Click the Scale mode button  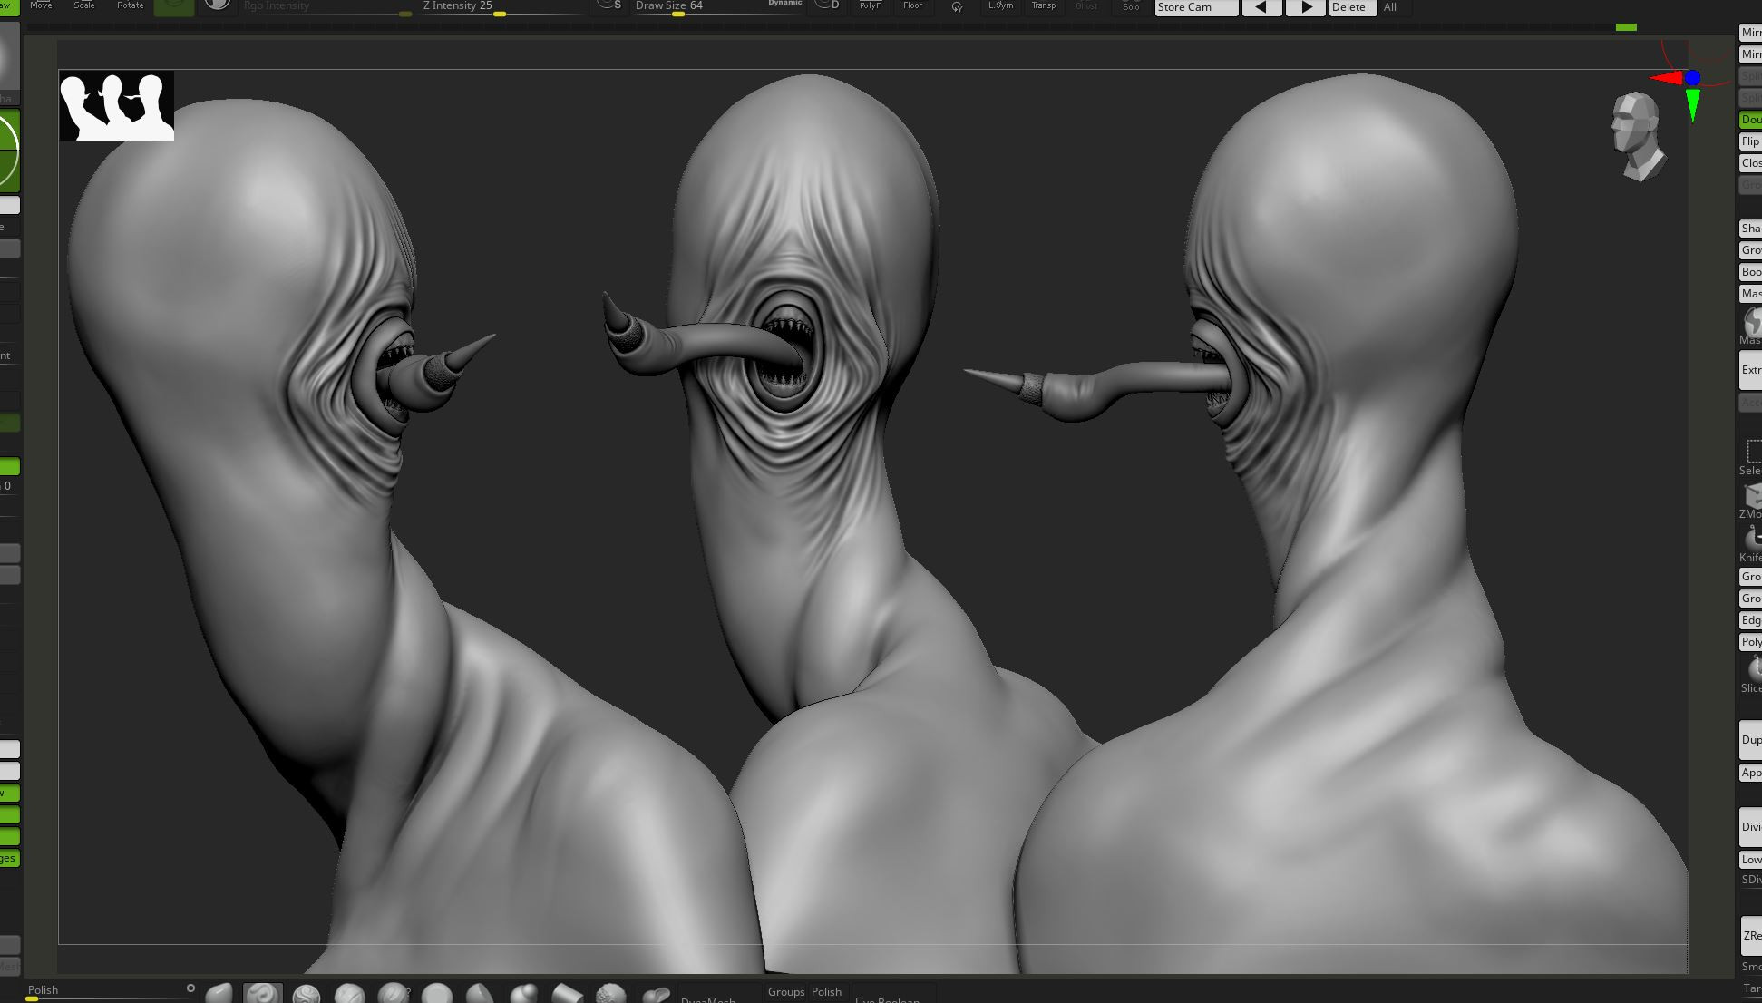83,5
